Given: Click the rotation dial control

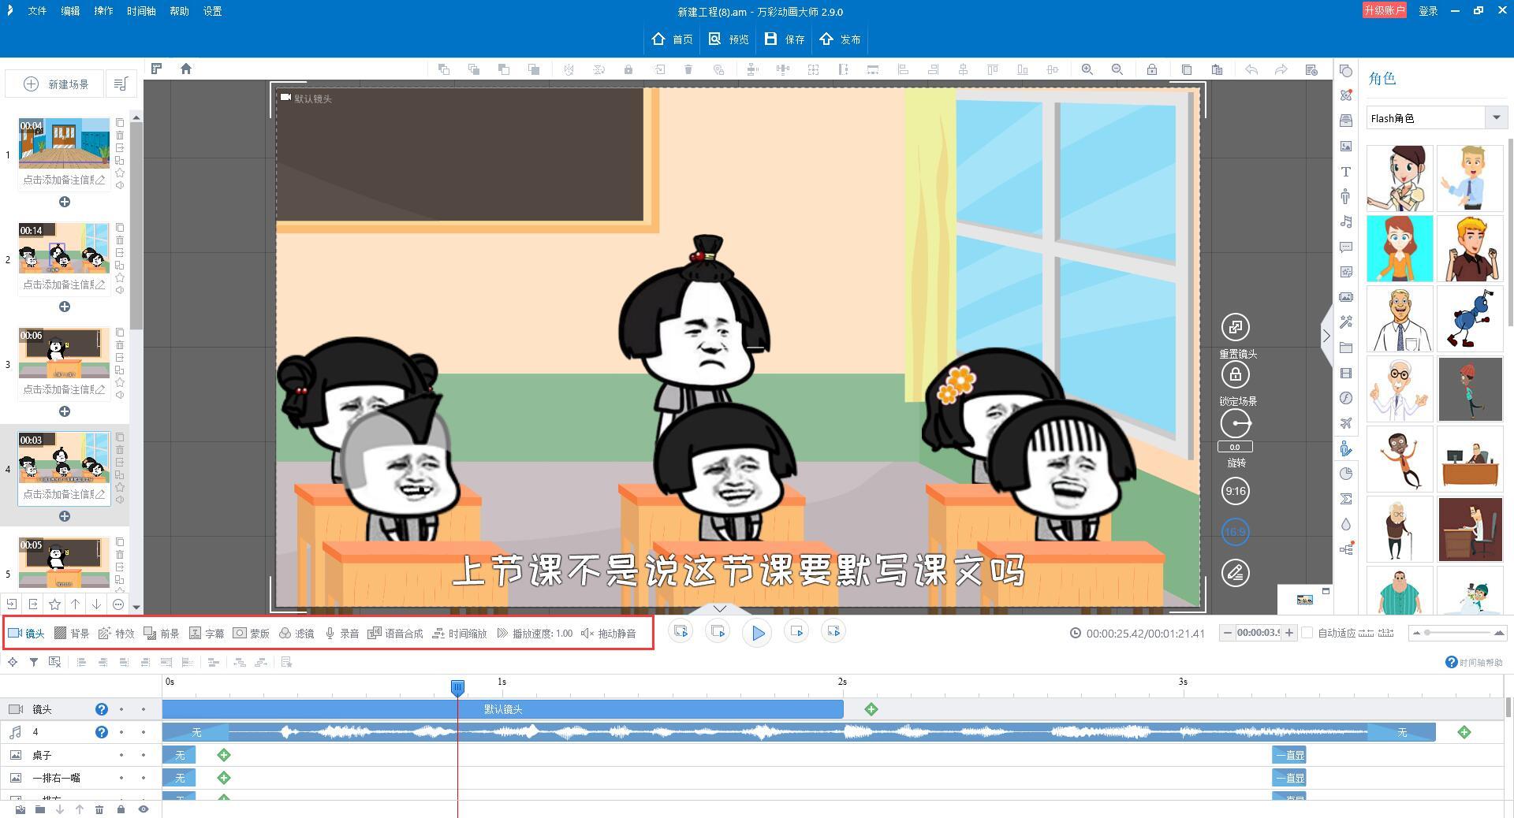Looking at the screenshot, I should pyautogui.click(x=1236, y=423).
